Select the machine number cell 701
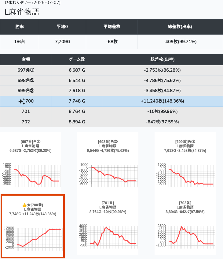This screenshot has width=223, height=259. [x=26, y=111]
